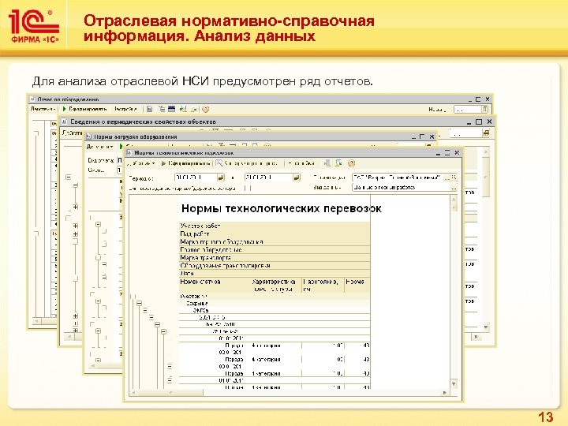Click scroll-up arrow in Сведения о периодических свойствах window

point(486,151)
